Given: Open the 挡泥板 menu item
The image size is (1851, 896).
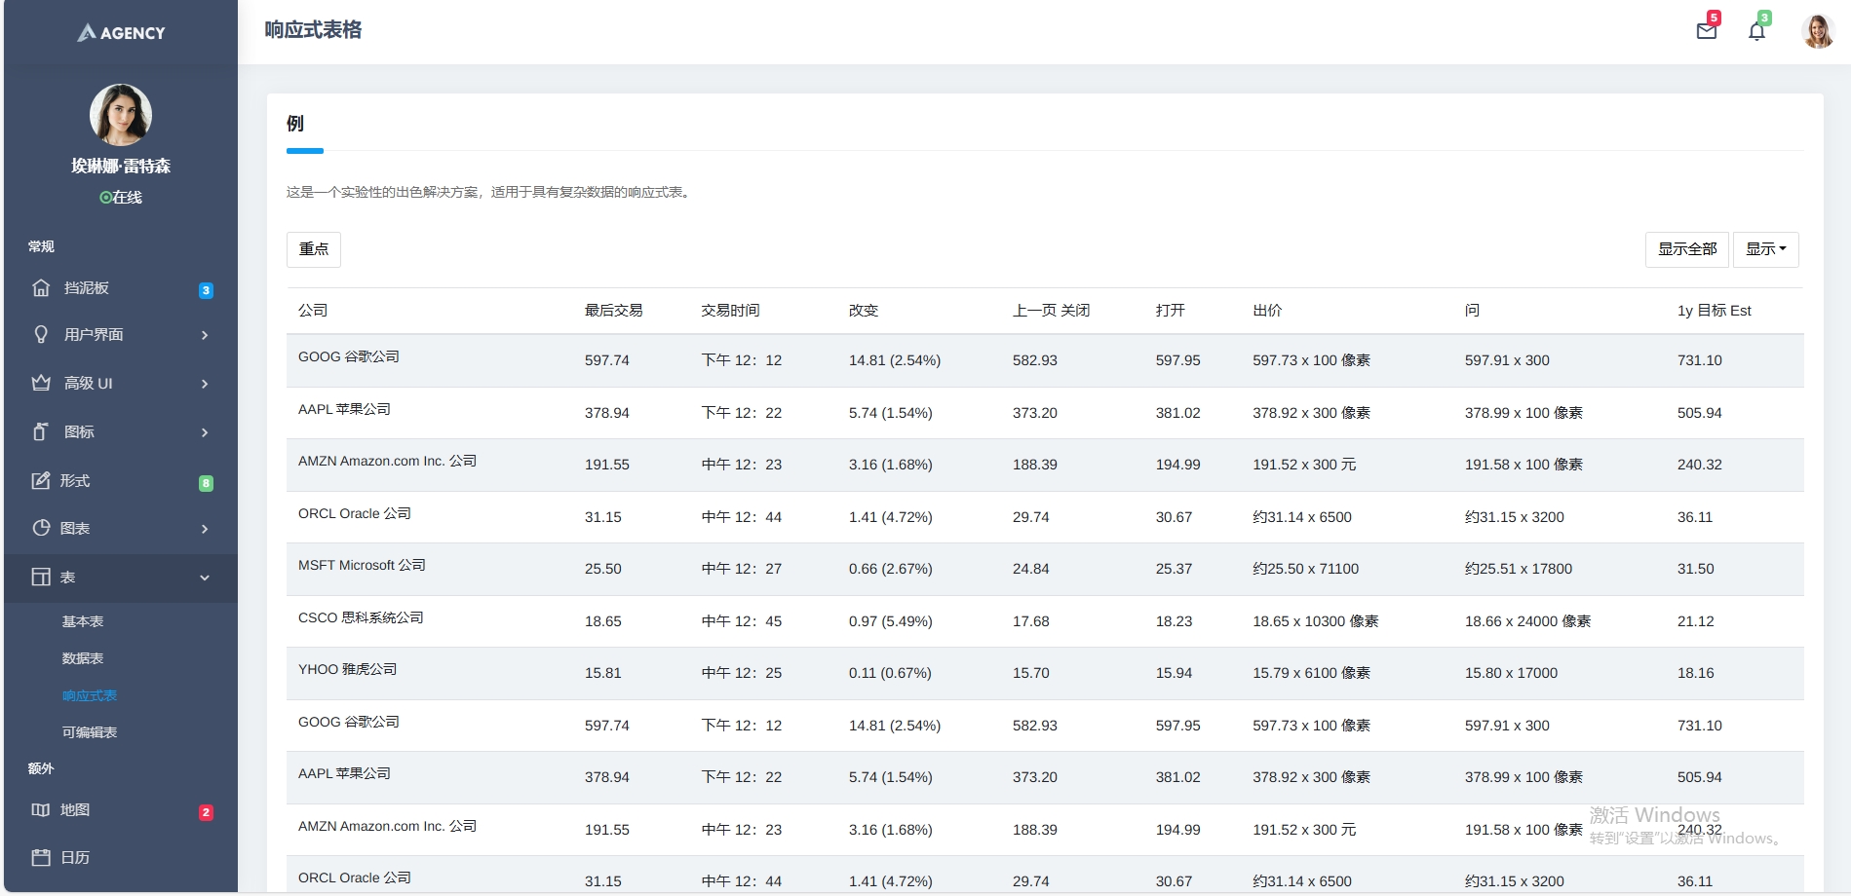Looking at the screenshot, I should click(121, 287).
